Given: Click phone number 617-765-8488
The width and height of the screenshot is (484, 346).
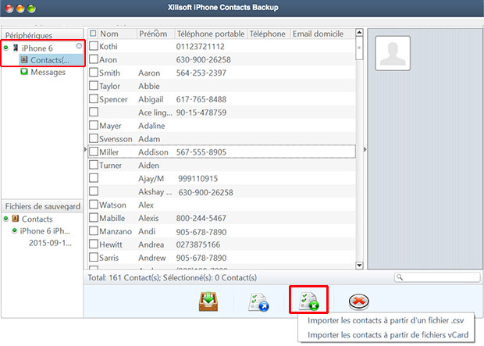Looking at the screenshot, I should [201, 99].
